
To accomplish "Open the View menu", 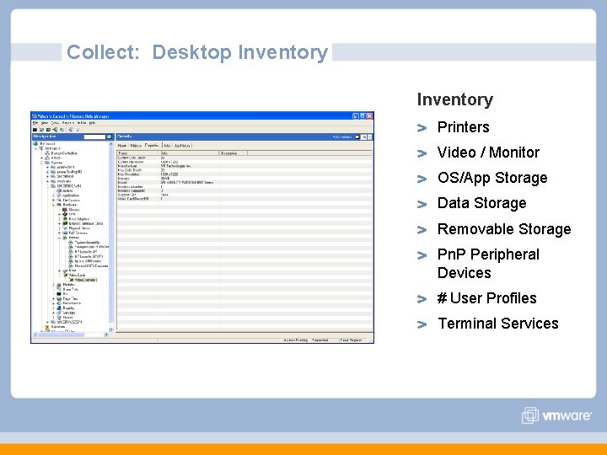I will [x=45, y=123].
